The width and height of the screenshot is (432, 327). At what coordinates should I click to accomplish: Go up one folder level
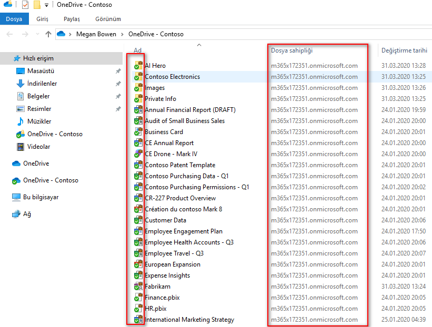(48, 34)
